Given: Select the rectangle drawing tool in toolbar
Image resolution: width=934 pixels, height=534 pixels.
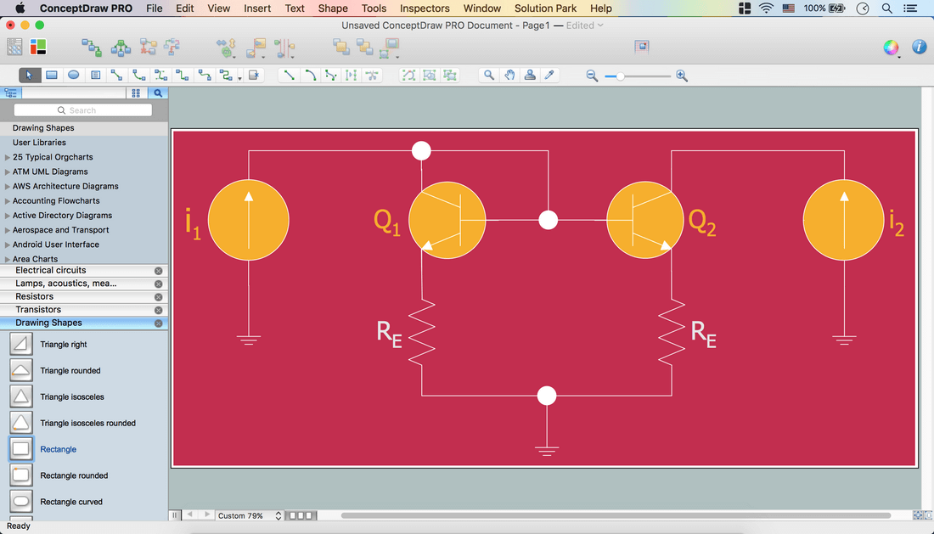Looking at the screenshot, I should [x=52, y=75].
